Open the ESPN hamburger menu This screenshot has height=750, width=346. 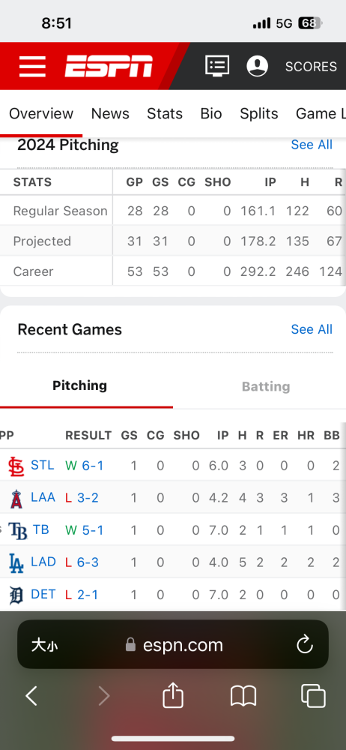pyautogui.click(x=32, y=66)
